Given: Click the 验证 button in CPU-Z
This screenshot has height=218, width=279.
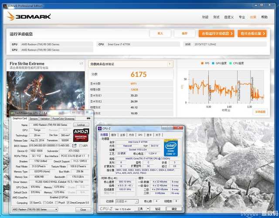Looking at the screenshot, I should point(158,209).
